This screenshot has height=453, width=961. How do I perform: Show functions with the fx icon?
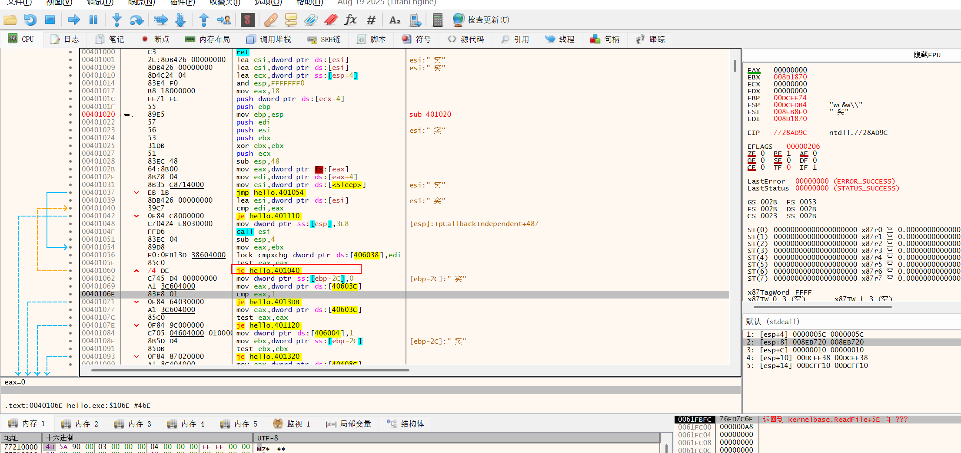click(x=350, y=20)
